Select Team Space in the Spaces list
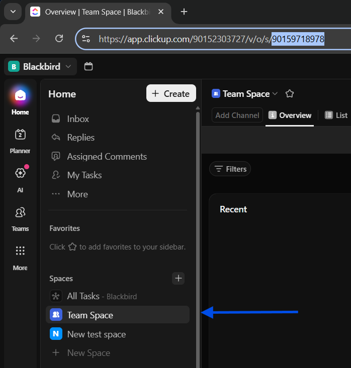Image resolution: width=351 pixels, height=368 pixels. pyautogui.click(x=118, y=315)
